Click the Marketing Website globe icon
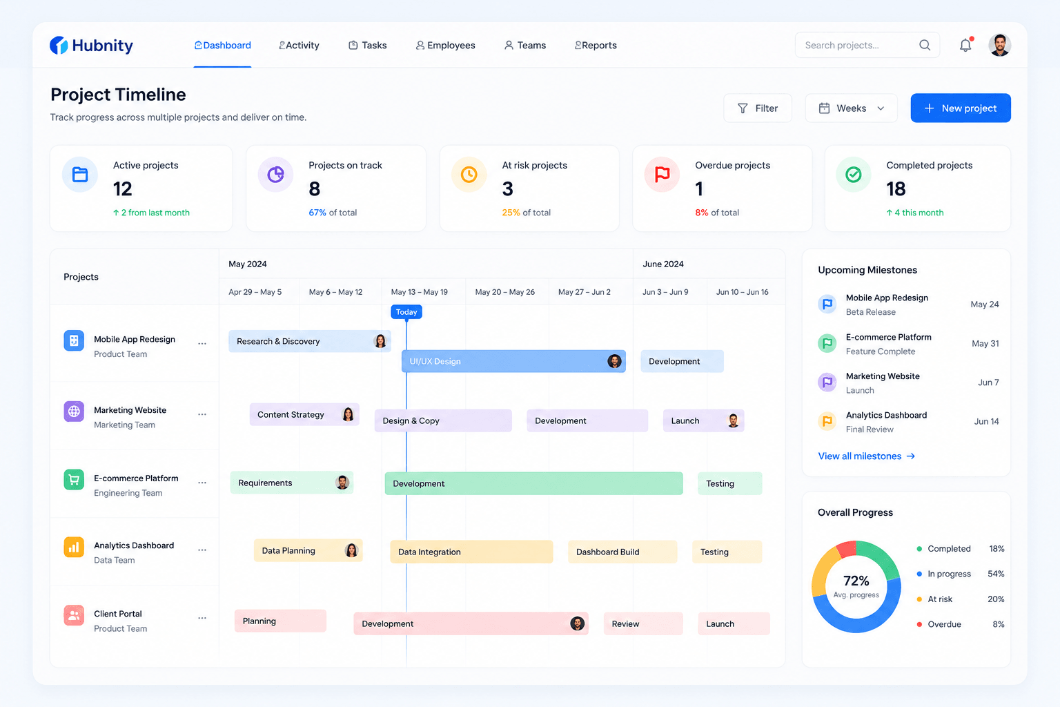Image resolution: width=1060 pixels, height=707 pixels. tap(74, 411)
